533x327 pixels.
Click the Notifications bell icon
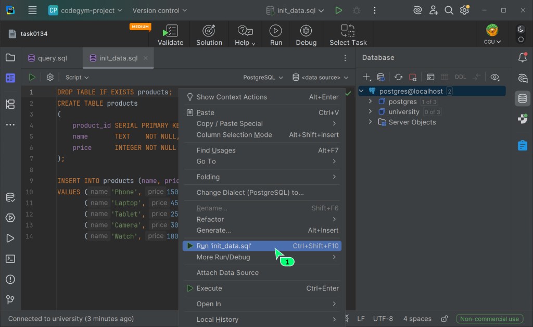coord(523,58)
